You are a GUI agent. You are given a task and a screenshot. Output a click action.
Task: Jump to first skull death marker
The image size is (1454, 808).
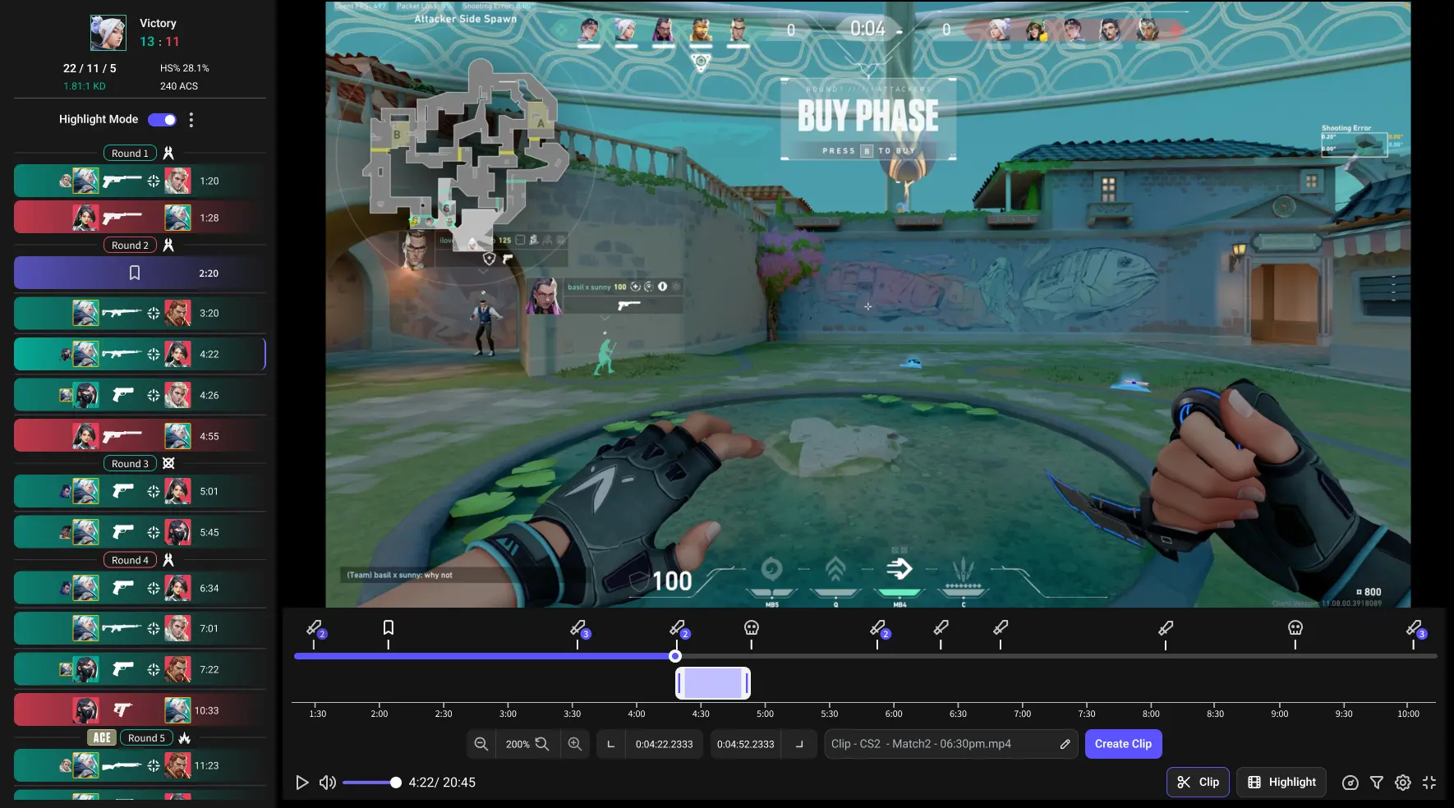point(752,628)
